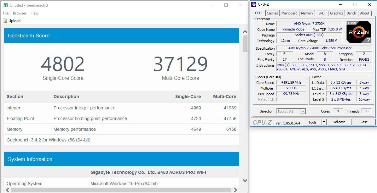The height and width of the screenshot is (193, 377).
Task: Open the Memory tab in CPU-Z
Action: [307, 13]
